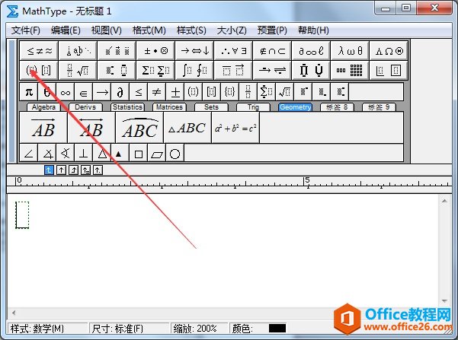458x340 pixels.
Task: Open the 格式(M) menu
Action: point(149,30)
